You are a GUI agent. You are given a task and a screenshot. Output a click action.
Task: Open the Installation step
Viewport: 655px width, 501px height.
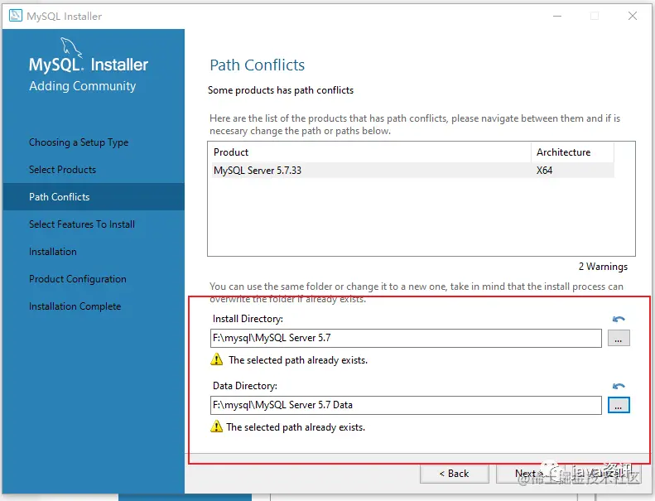[53, 252]
